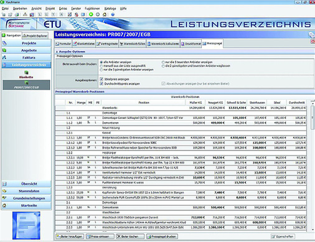Switch to the Warenkorb füllen tab

(x=133, y=44)
